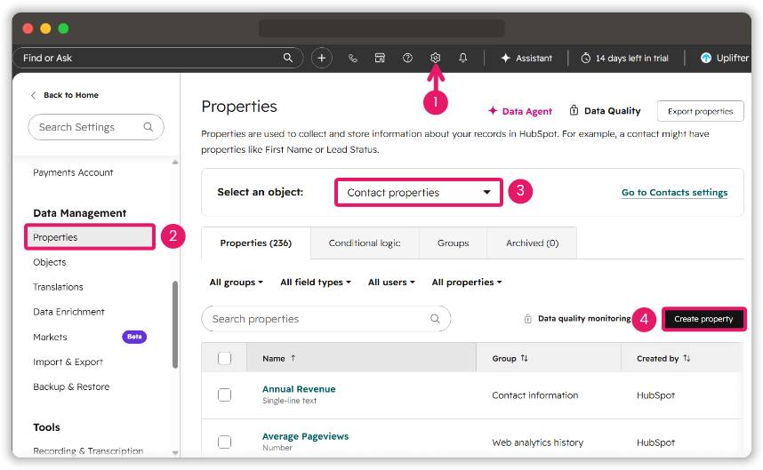Viewport: 763px width, 470px height.
Task: Sort by Name column arrow
Action: point(293,358)
